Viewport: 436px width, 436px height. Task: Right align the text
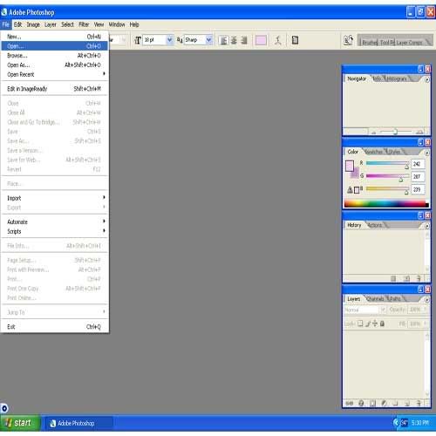pos(244,40)
